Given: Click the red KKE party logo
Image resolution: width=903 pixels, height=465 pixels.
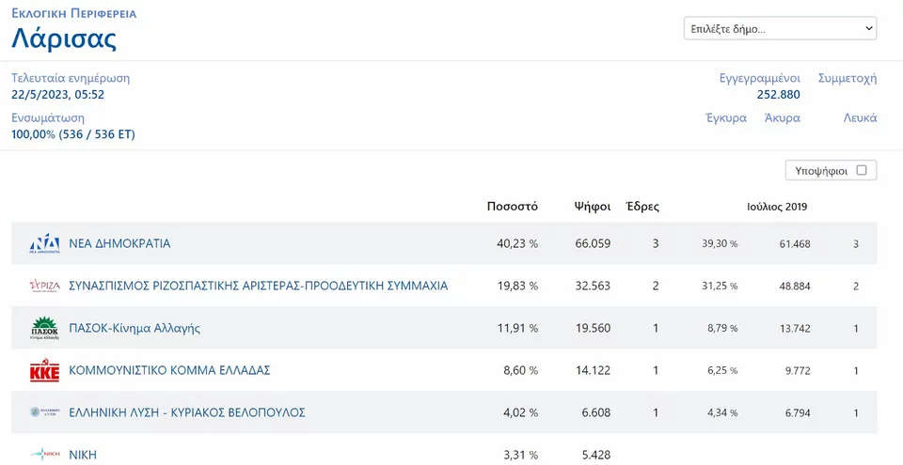Looking at the screenshot, I should click(44, 371).
